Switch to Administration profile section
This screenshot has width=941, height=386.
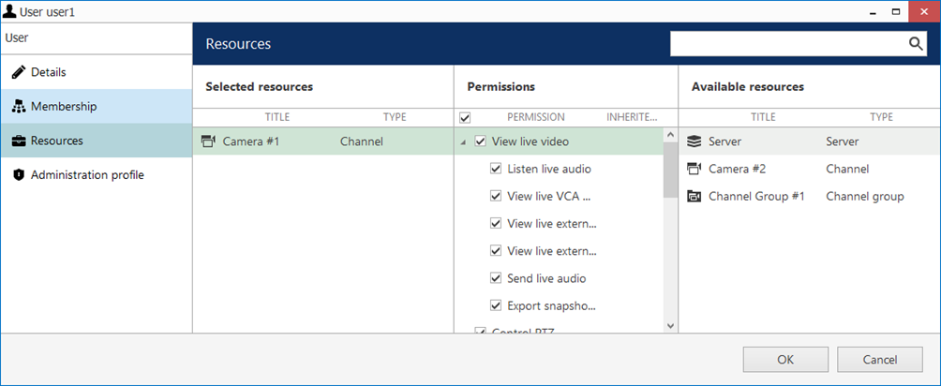[87, 175]
